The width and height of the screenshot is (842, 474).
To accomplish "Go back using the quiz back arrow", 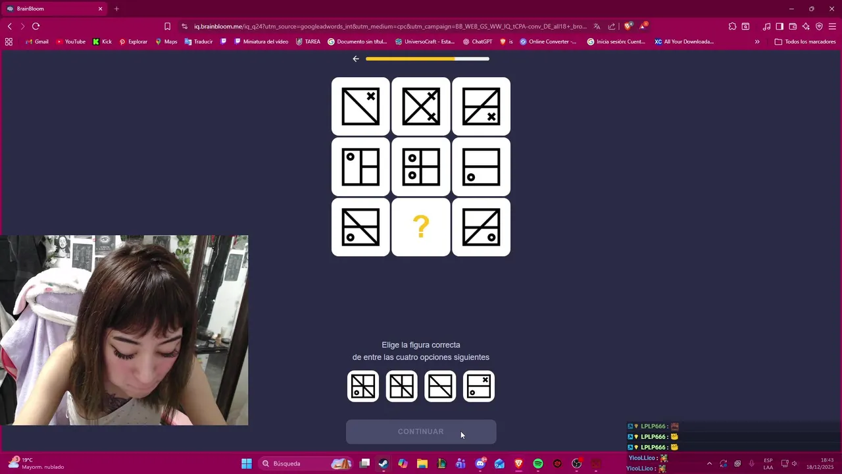I will [356, 59].
